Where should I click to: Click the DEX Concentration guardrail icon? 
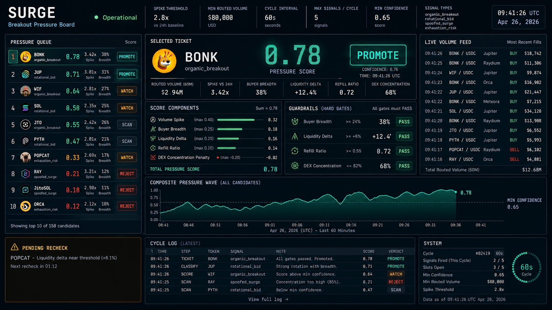click(x=295, y=166)
